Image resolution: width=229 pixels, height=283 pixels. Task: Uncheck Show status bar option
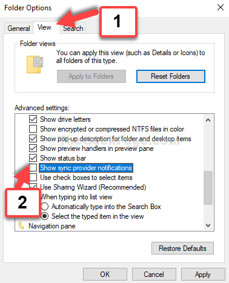(x=33, y=158)
